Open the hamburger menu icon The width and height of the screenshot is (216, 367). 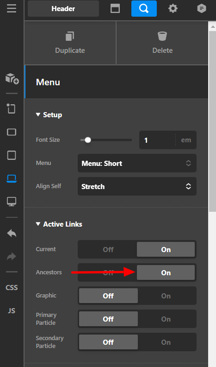pyautogui.click(x=12, y=8)
